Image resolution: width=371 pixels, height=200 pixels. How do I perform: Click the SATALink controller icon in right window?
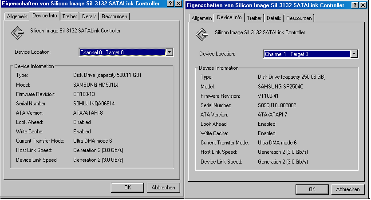click(202, 35)
